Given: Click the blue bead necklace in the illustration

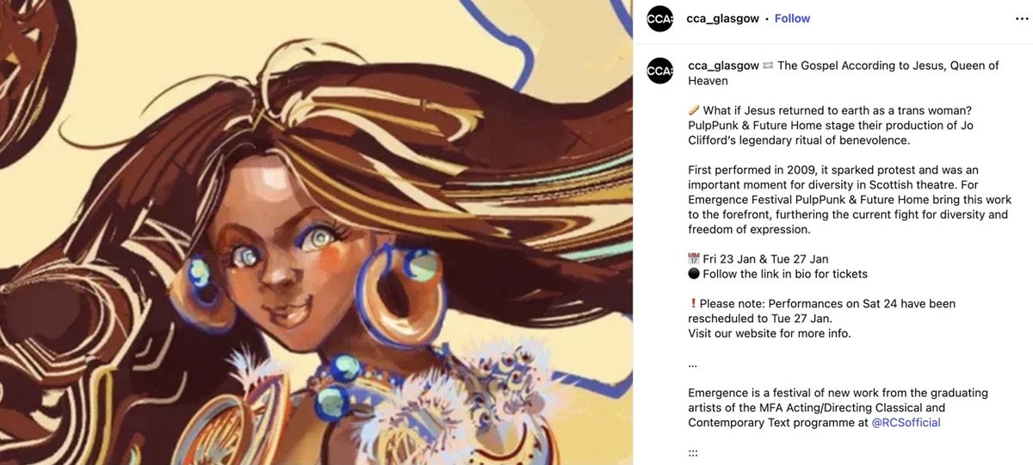Looking at the screenshot, I should point(344,385).
